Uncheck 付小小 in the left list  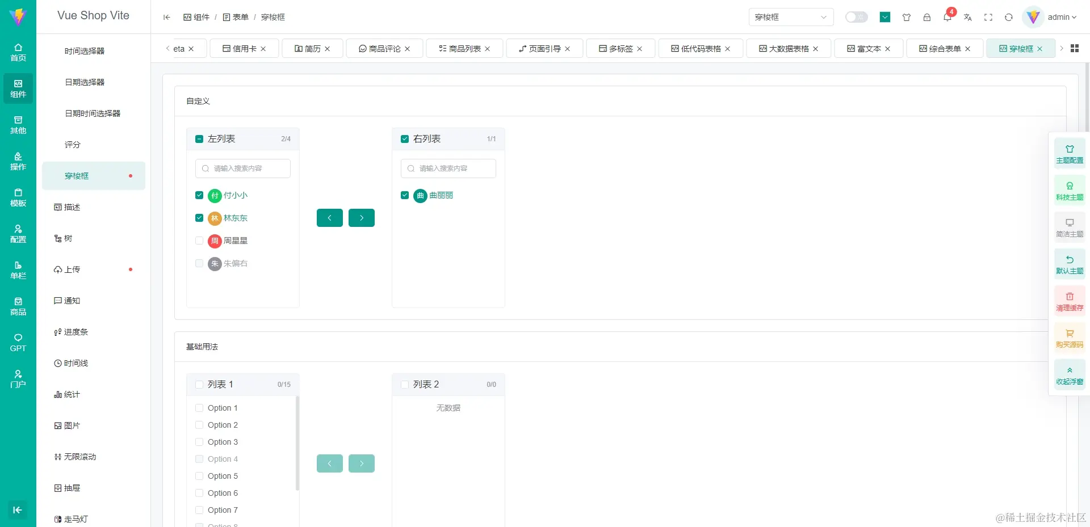coord(199,195)
